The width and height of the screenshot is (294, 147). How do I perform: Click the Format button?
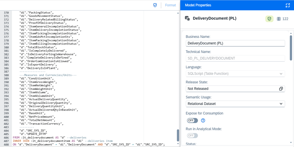(x=171, y=5)
